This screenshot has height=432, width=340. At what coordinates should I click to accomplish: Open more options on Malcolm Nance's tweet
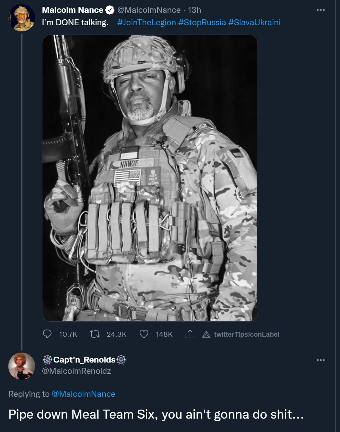click(x=321, y=10)
